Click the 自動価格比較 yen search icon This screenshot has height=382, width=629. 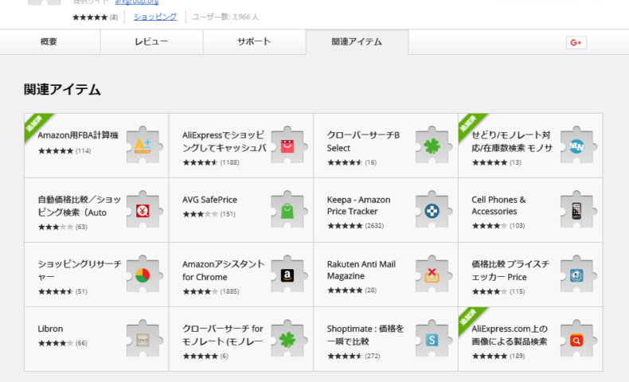click(144, 210)
